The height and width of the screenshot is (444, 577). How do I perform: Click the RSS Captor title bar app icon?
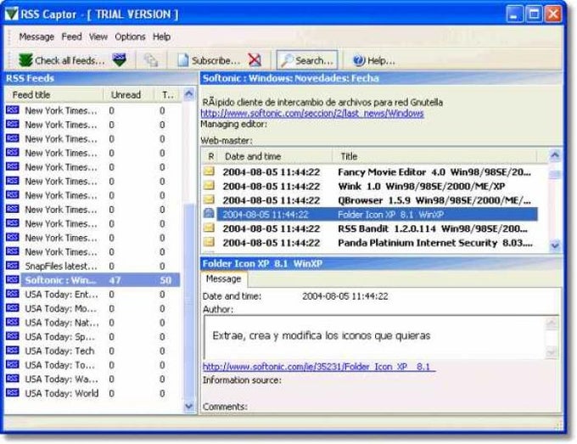[11, 14]
